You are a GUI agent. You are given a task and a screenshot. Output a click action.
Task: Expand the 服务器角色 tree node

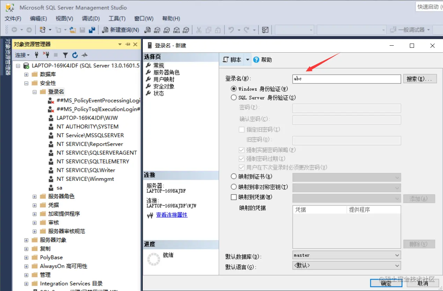click(35, 196)
